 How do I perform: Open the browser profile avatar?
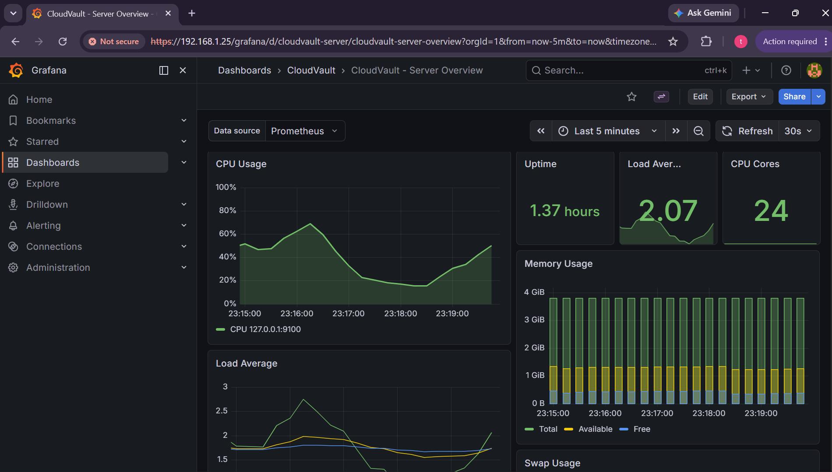point(740,42)
